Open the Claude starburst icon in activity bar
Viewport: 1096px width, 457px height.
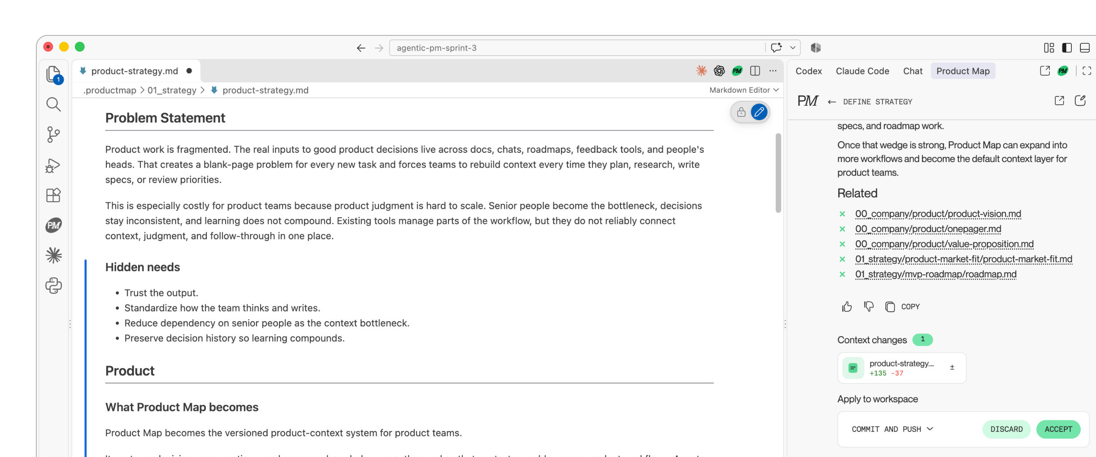54,255
